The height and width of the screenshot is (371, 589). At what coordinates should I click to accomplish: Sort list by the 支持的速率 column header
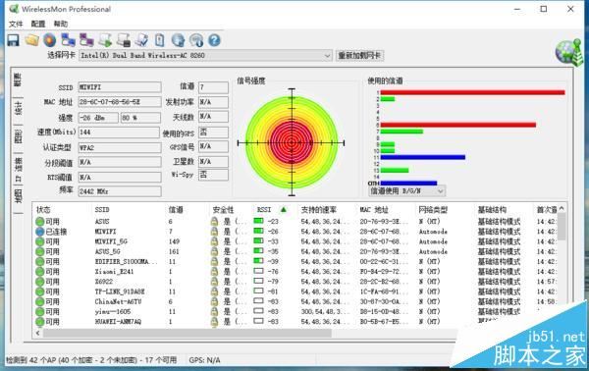pos(327,209)
